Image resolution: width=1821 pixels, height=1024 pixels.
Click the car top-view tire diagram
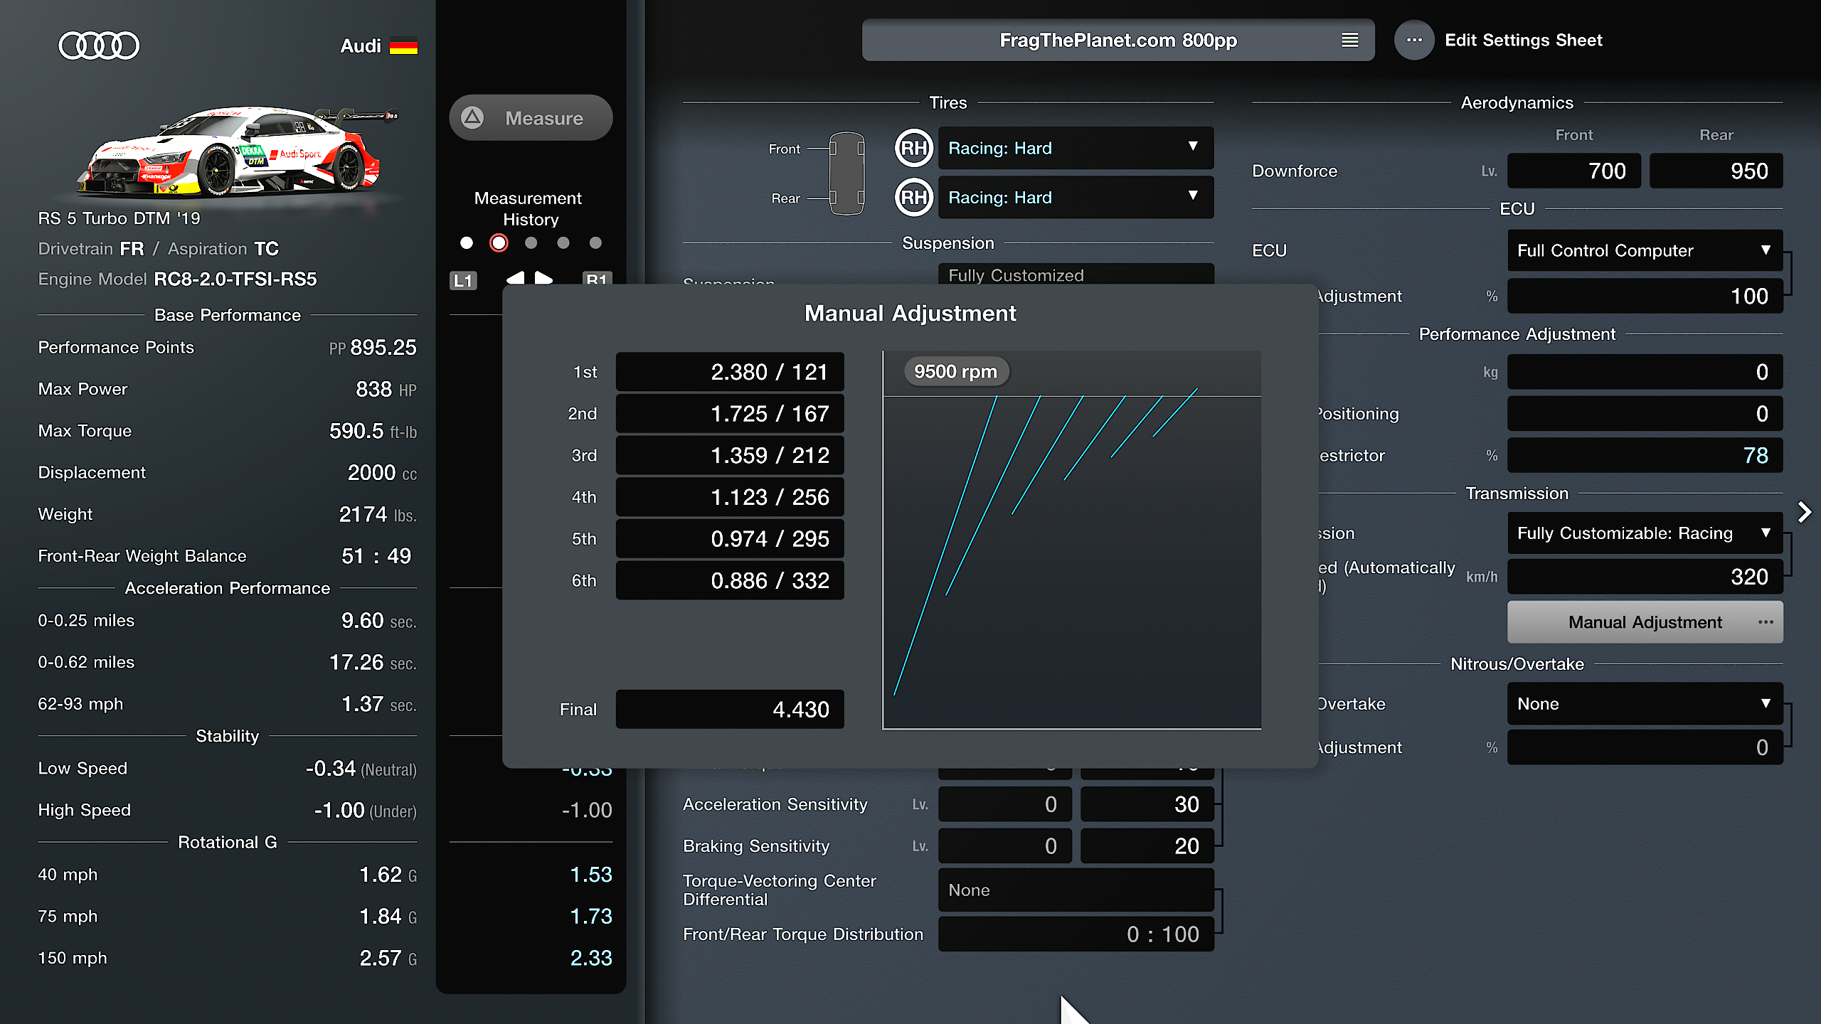tap(846, 173)
